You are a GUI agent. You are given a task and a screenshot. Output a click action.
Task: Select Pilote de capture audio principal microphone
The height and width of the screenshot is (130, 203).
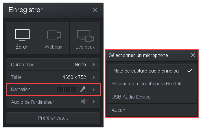click(152, 71)
